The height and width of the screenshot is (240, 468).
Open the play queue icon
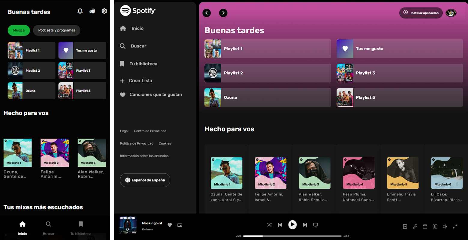coord(425,226)
